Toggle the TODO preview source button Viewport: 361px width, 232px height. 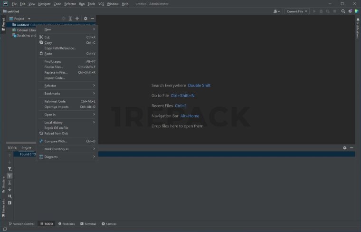click(9, 203)
